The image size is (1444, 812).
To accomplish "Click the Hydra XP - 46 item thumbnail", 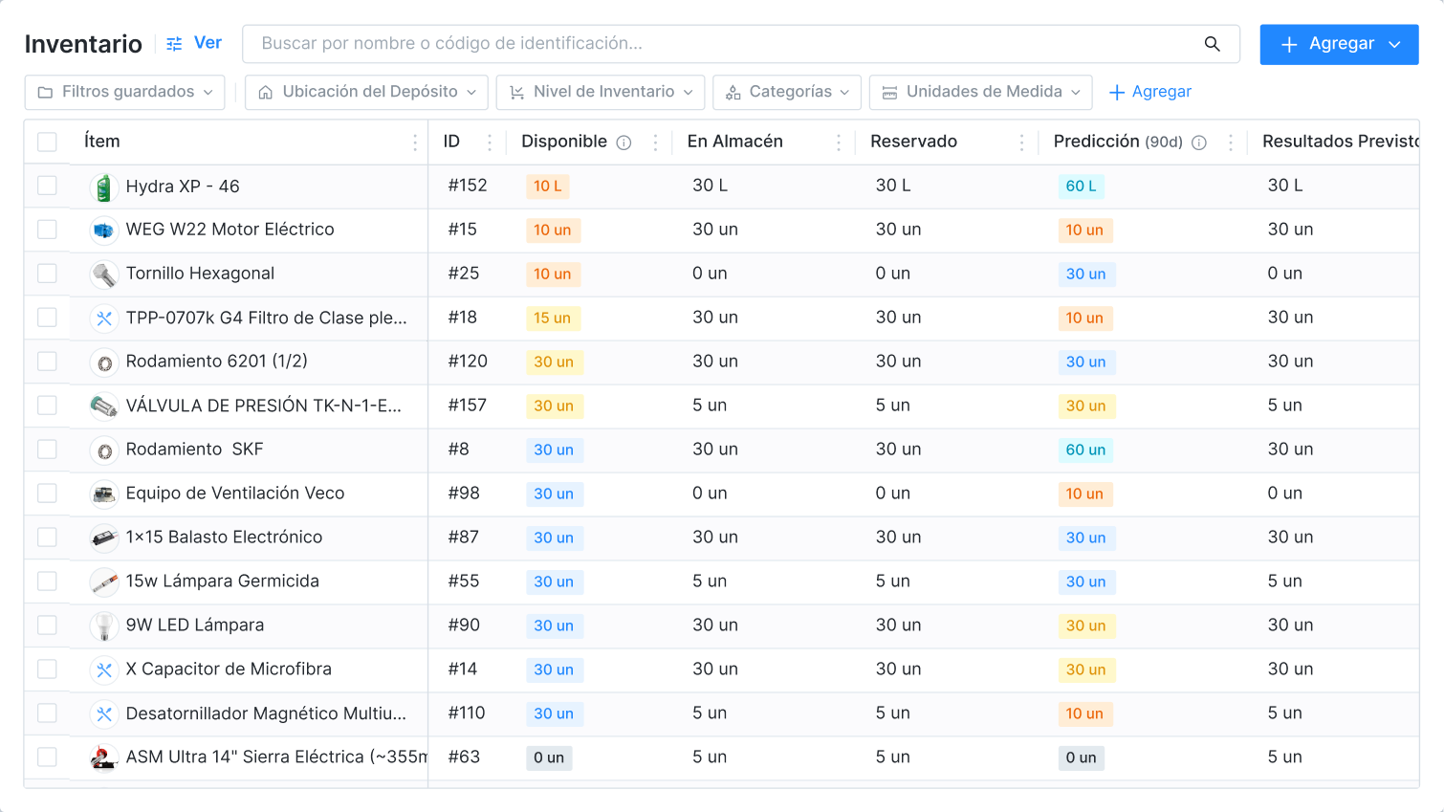I will coord(103,187).
